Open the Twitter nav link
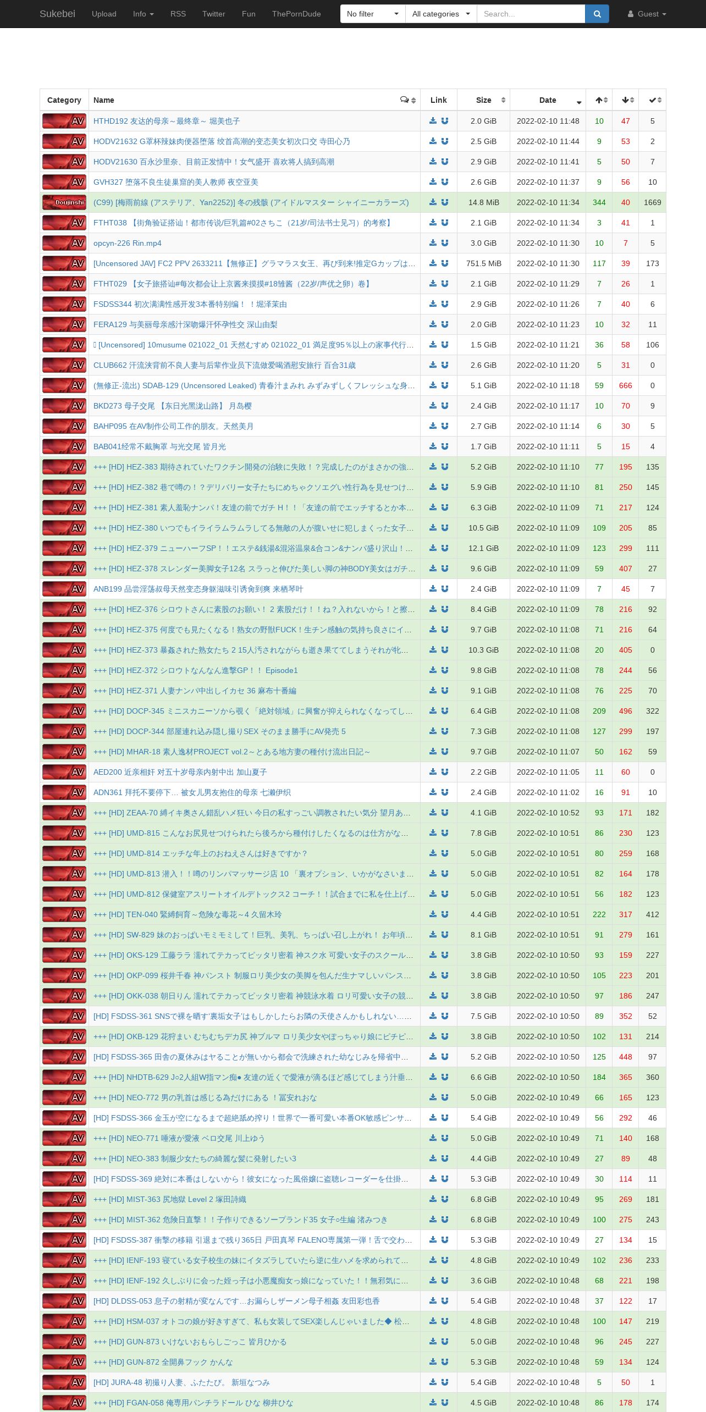Screen dimensions: 706x1412 click(x=214, y=14)
